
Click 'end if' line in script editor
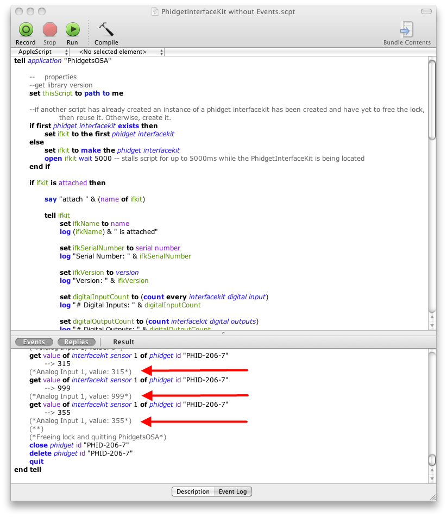coord(40,167)
